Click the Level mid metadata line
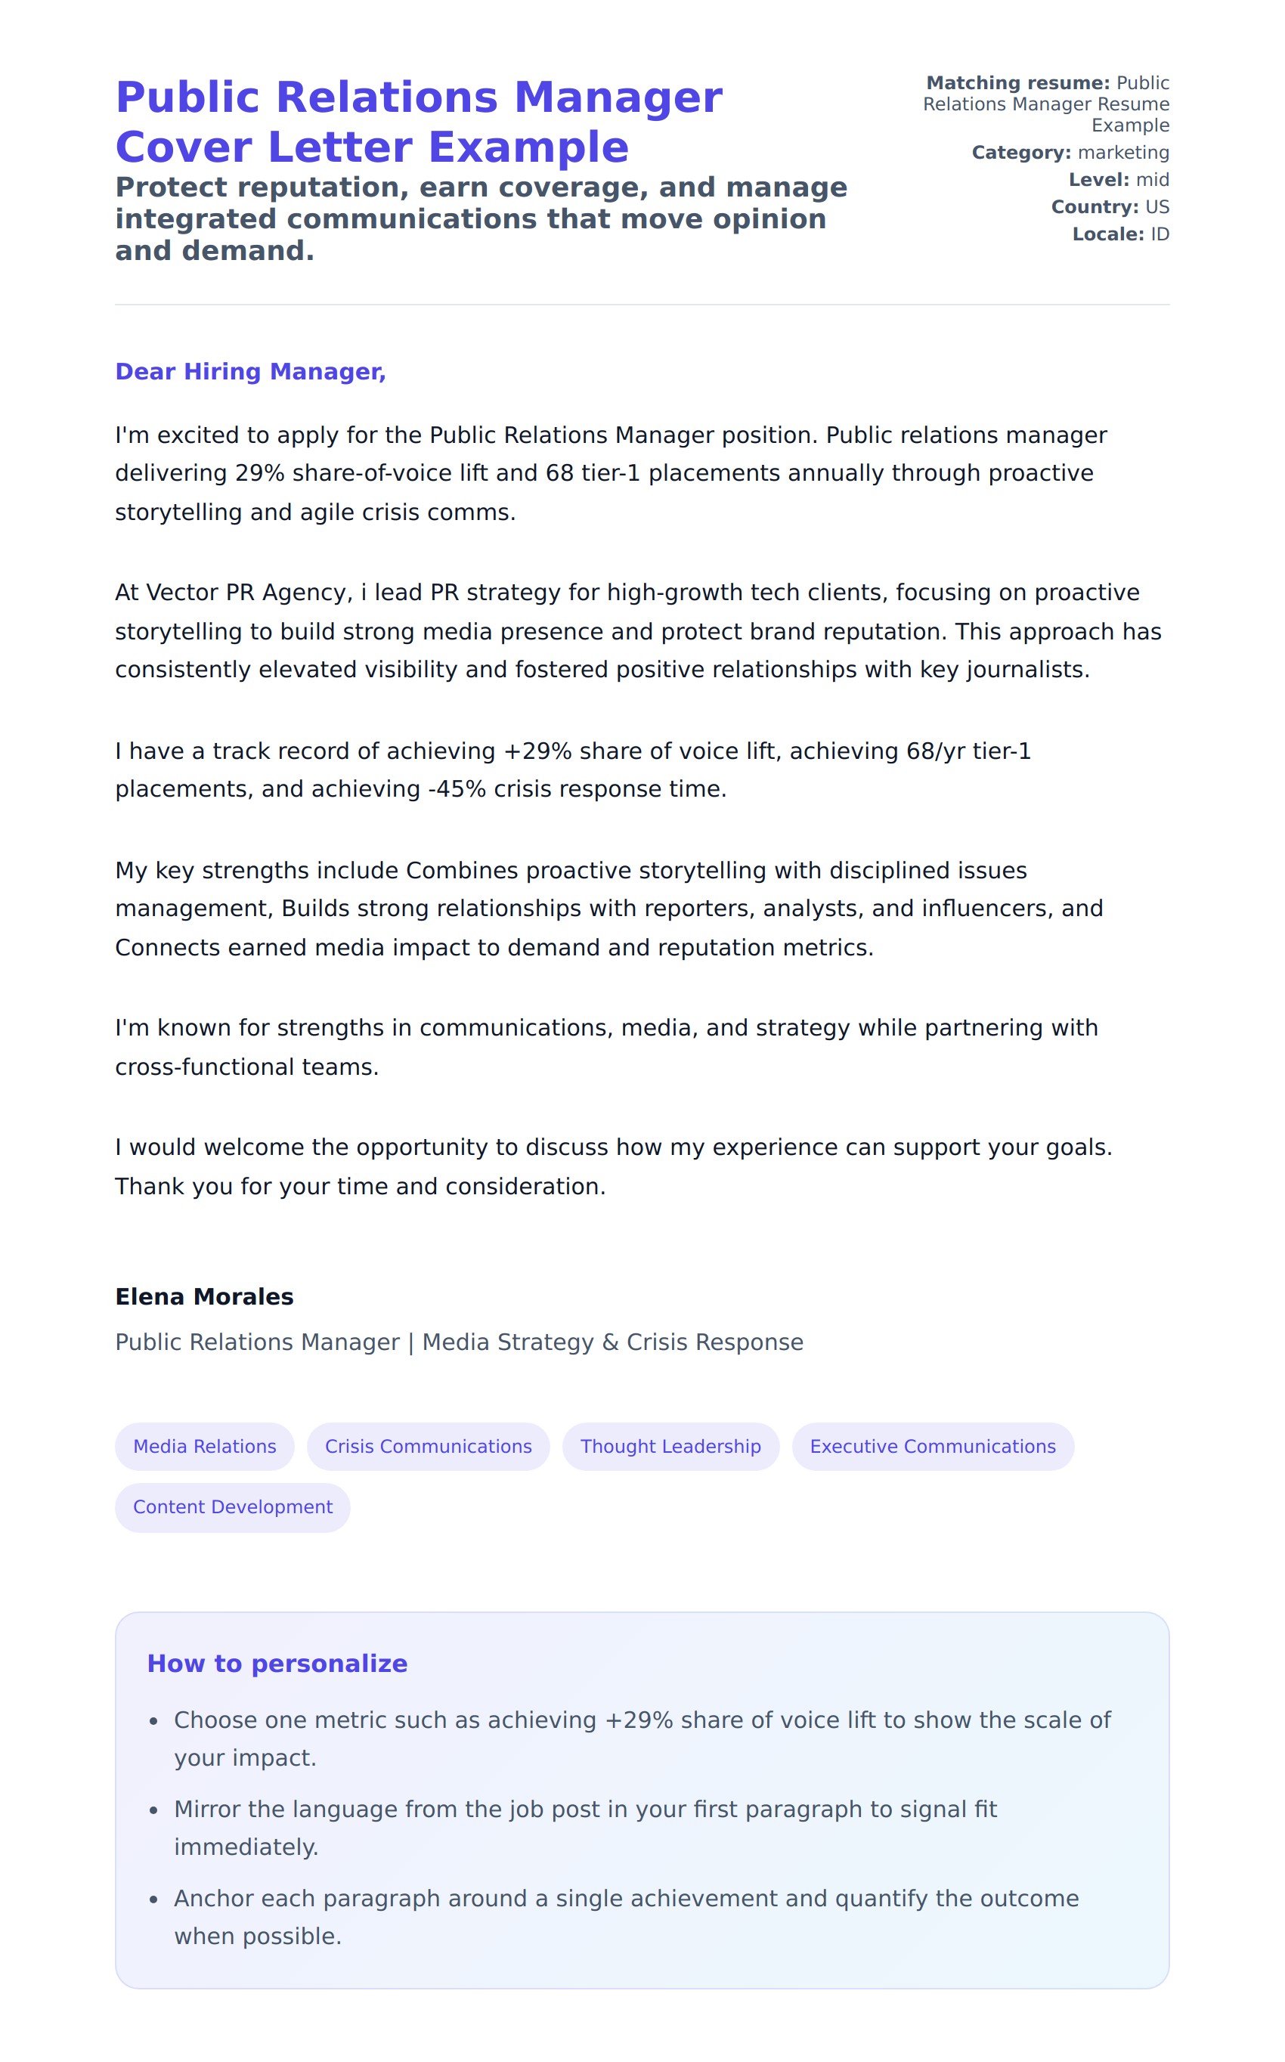Viewport: 1285px width, 2062px height. [x=1119, y=180]
